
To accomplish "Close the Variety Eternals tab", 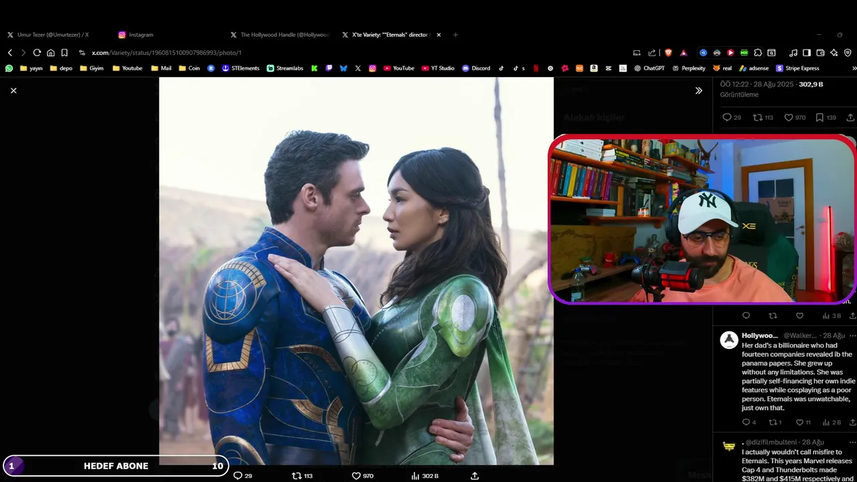I will click(439, 34).
